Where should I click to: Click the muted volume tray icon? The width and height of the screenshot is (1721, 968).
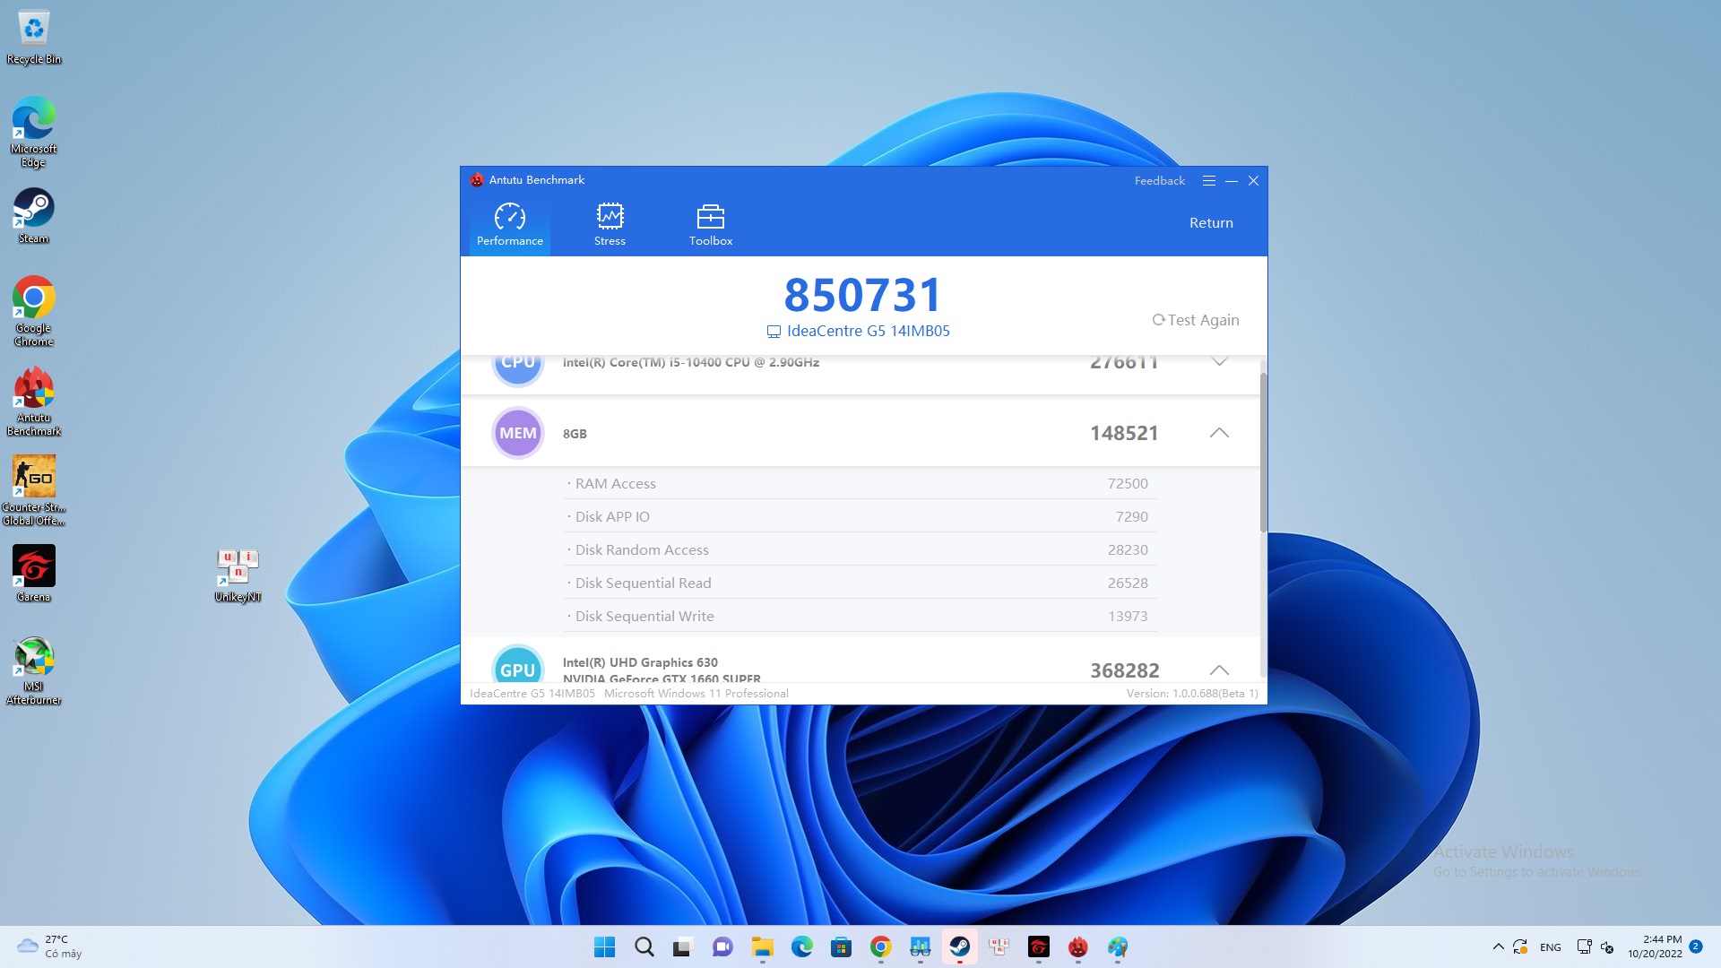[1607, 946]
